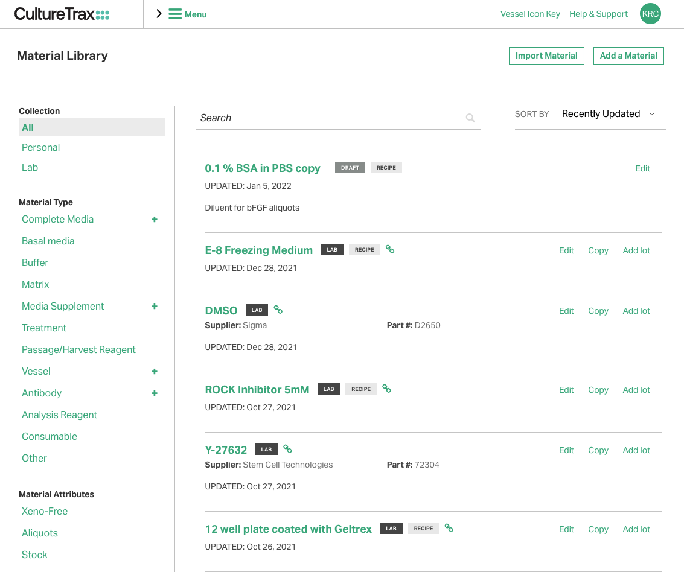Expand Media Supplement subcategories
684x572 pixels.
[155, 307]
